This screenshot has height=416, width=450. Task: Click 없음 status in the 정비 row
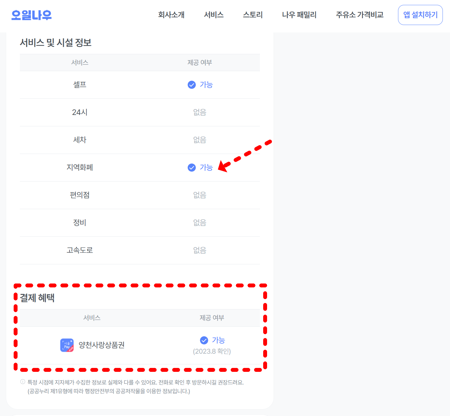(x=200, y=223)
